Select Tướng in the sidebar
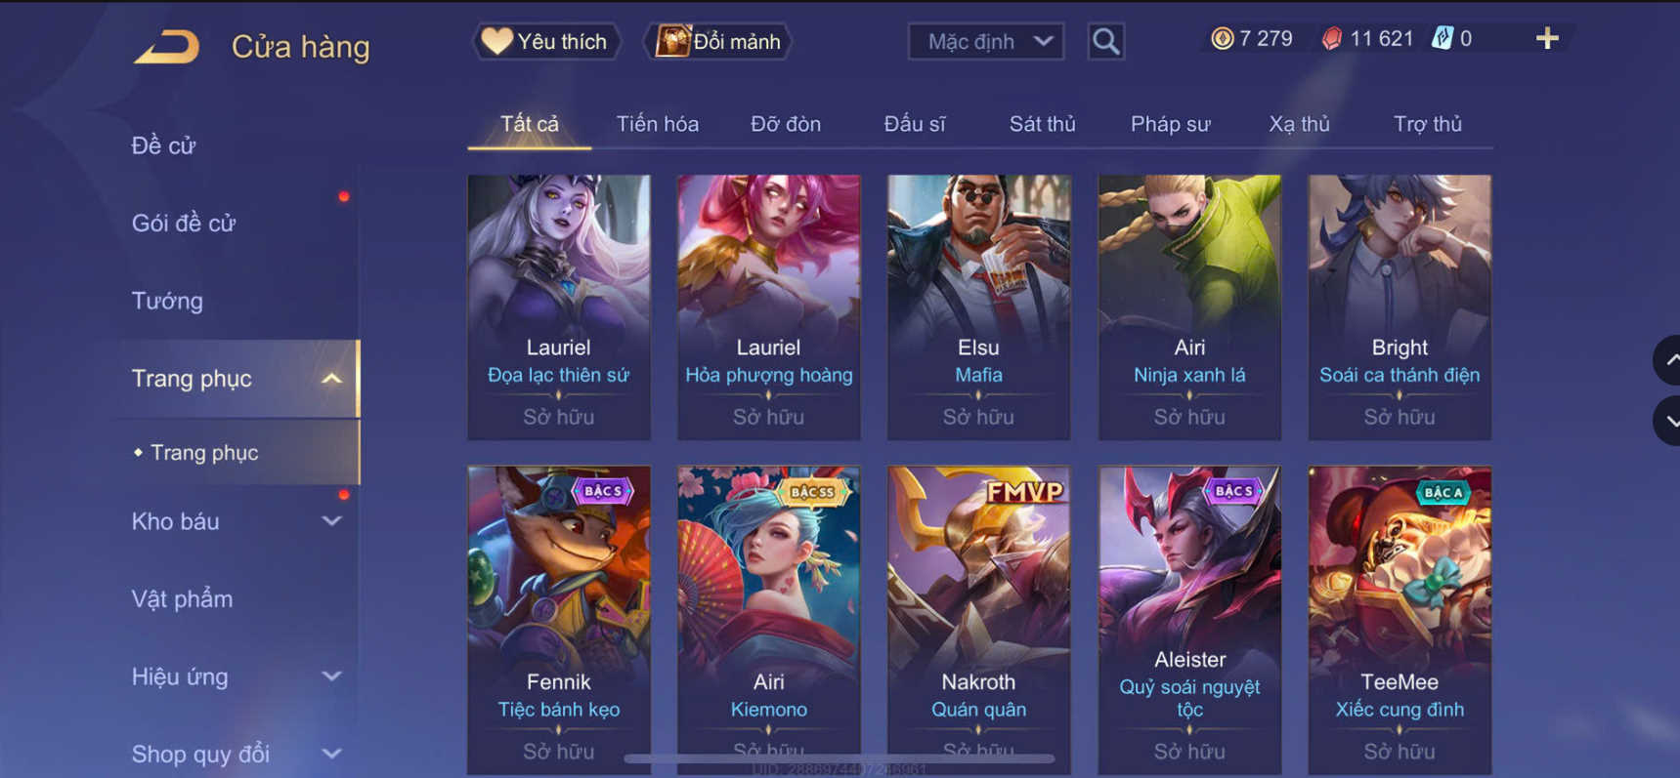Viewport: 1680px width, 778px height. (x=167, y=301)
